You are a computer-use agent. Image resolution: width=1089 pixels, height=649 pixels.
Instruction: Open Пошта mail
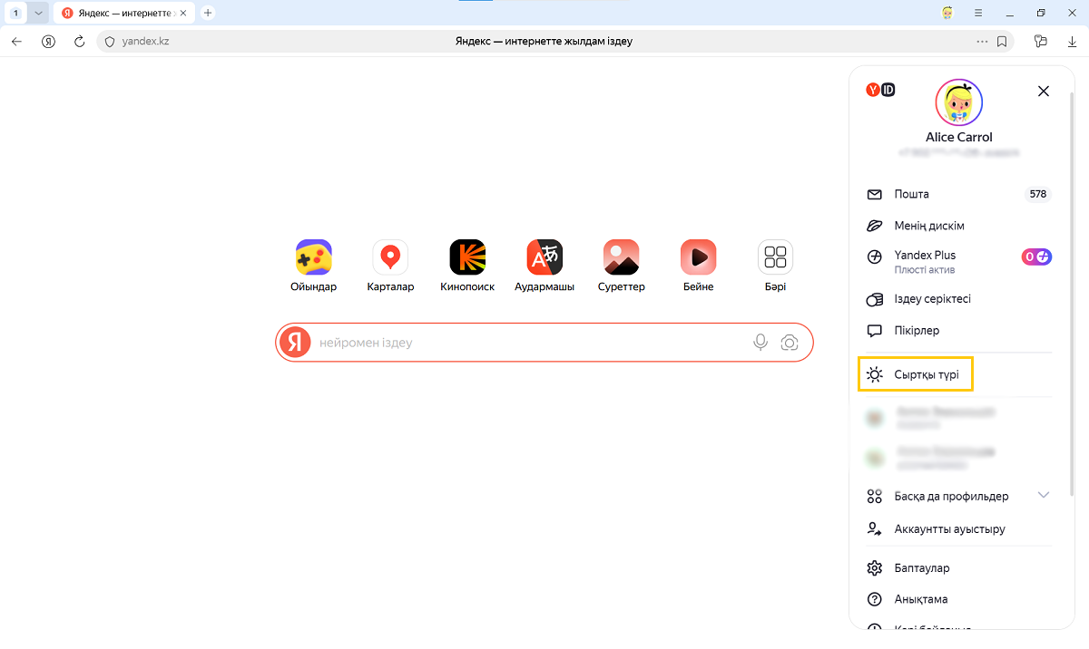(x=959, y=194)
